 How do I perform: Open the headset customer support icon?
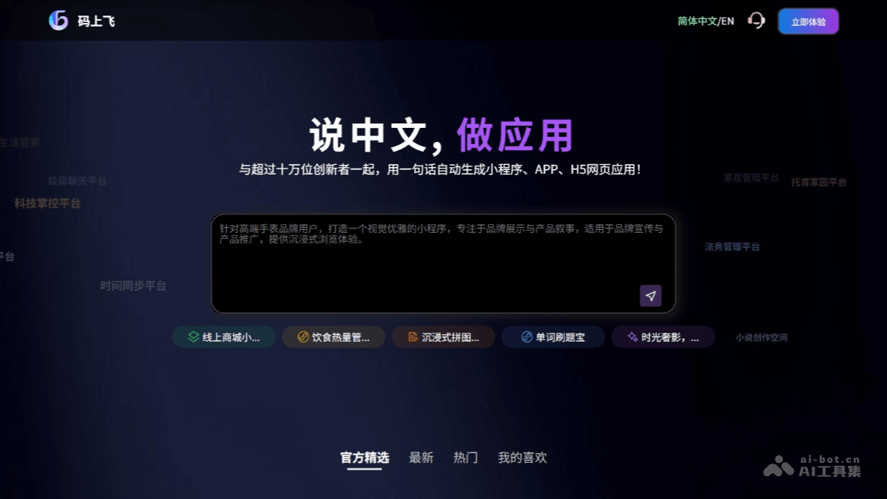[x=755, y=21]
